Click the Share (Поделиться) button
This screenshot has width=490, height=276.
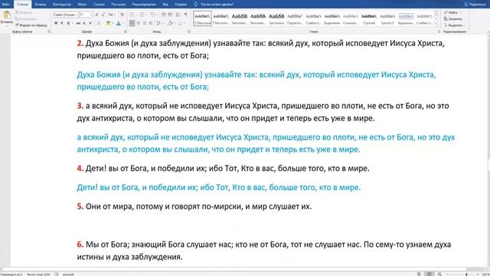click(475, 5)
